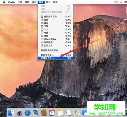Open the Apple menu
This screenshot has height=117, width=127.
pos(4,2)
